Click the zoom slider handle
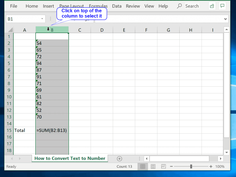 [x=191, y=167]
